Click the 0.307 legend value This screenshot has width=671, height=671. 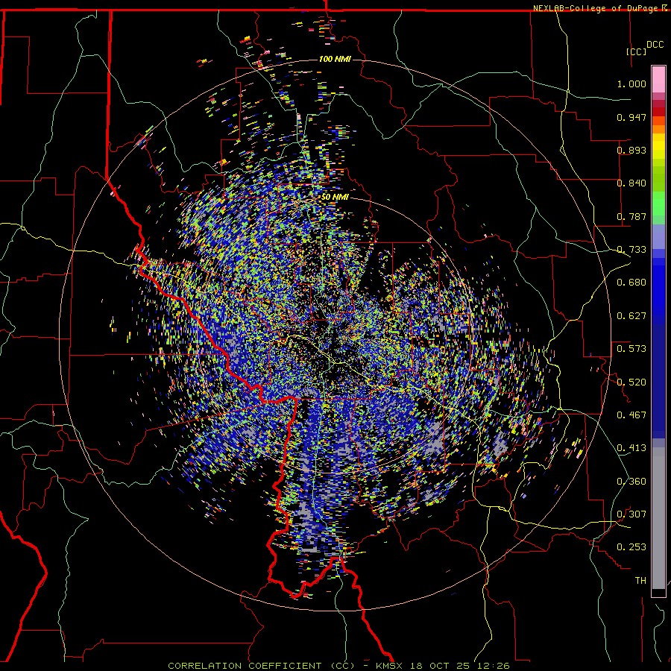pyautogui.click(x=631, y=514)
